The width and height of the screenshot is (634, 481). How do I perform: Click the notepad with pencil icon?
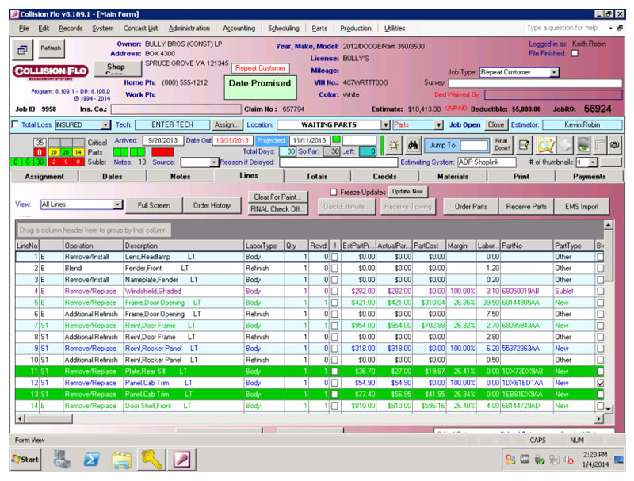pyautogui.click(x=524, y=145)
